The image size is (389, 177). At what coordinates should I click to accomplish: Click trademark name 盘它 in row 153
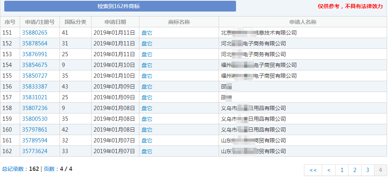(x=147, y=54)
